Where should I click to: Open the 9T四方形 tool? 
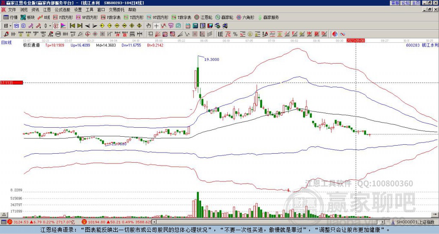pos(157,17)
